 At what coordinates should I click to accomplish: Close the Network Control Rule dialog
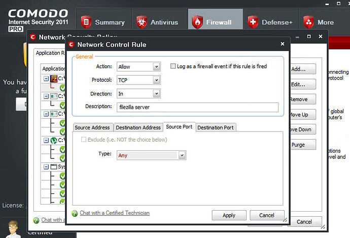coord(283,44)
